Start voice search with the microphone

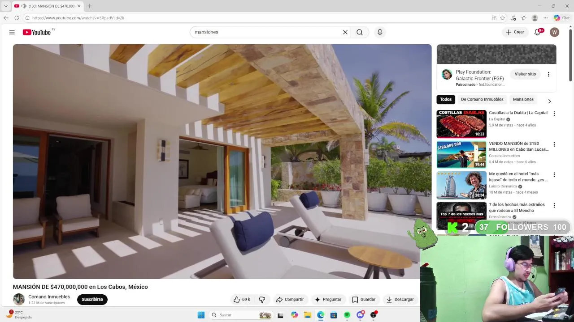[x=380, y=32]
